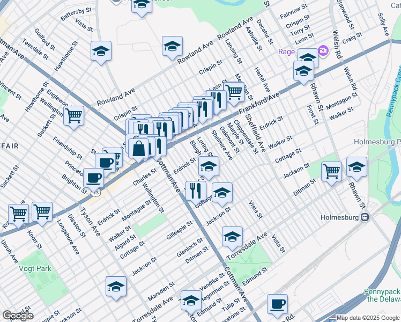Select the Tulip St label

pyautogui.click(x=231, y=305)
